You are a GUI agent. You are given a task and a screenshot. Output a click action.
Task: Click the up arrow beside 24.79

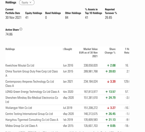tap(107, 98)
